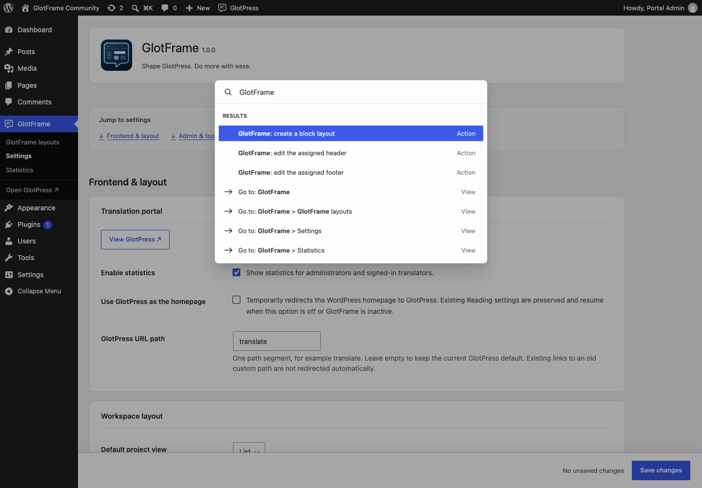The image size is (702, 488).
Task: Open the comments bubble icon in the admin bar
Action: 165,8
